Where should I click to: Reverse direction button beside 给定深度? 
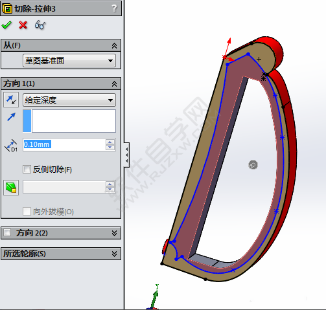coord(11,100)
